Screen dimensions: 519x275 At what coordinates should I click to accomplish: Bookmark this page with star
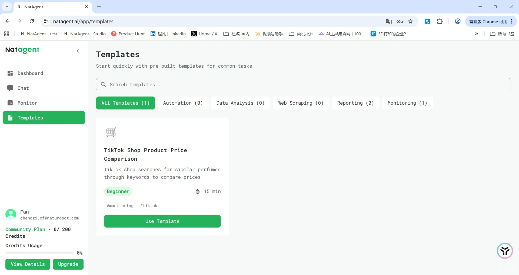[411, 22]
